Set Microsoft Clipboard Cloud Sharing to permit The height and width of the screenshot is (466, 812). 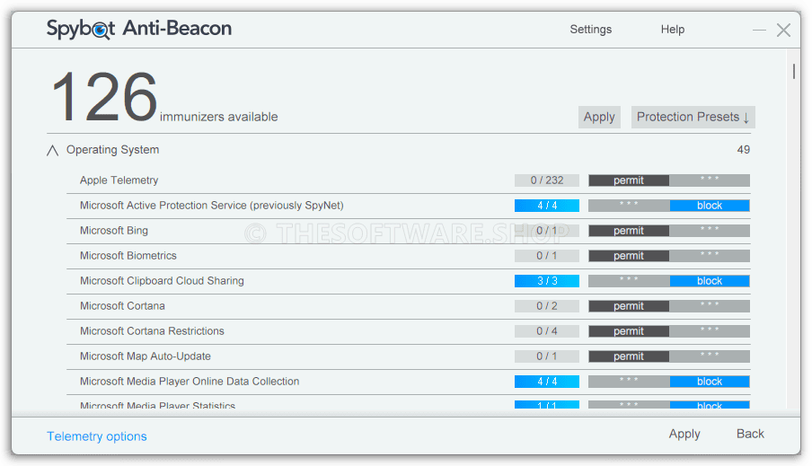point(629,281)
